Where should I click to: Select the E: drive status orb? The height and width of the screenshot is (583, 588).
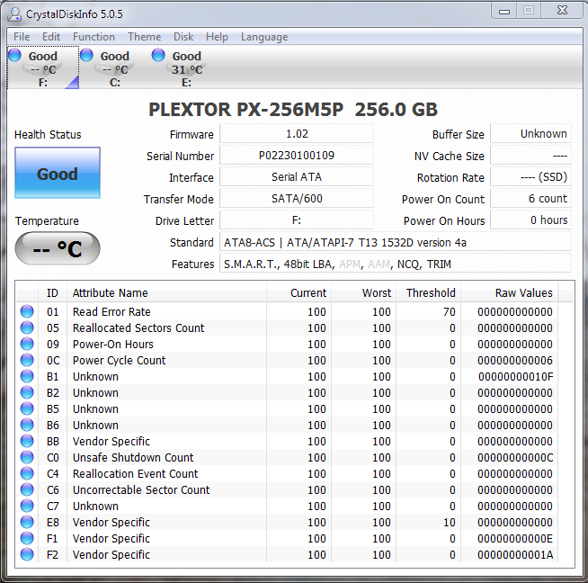tap(158, 56)
